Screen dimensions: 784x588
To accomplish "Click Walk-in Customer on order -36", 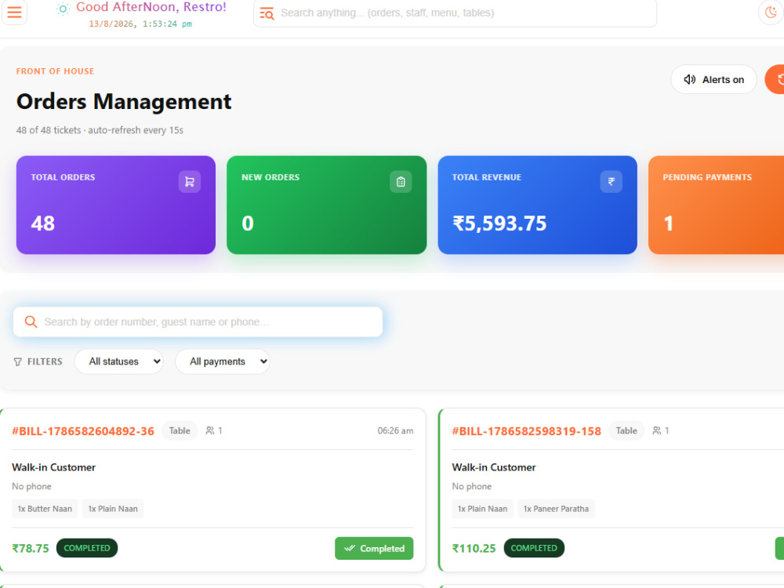I will coord(54,467).
